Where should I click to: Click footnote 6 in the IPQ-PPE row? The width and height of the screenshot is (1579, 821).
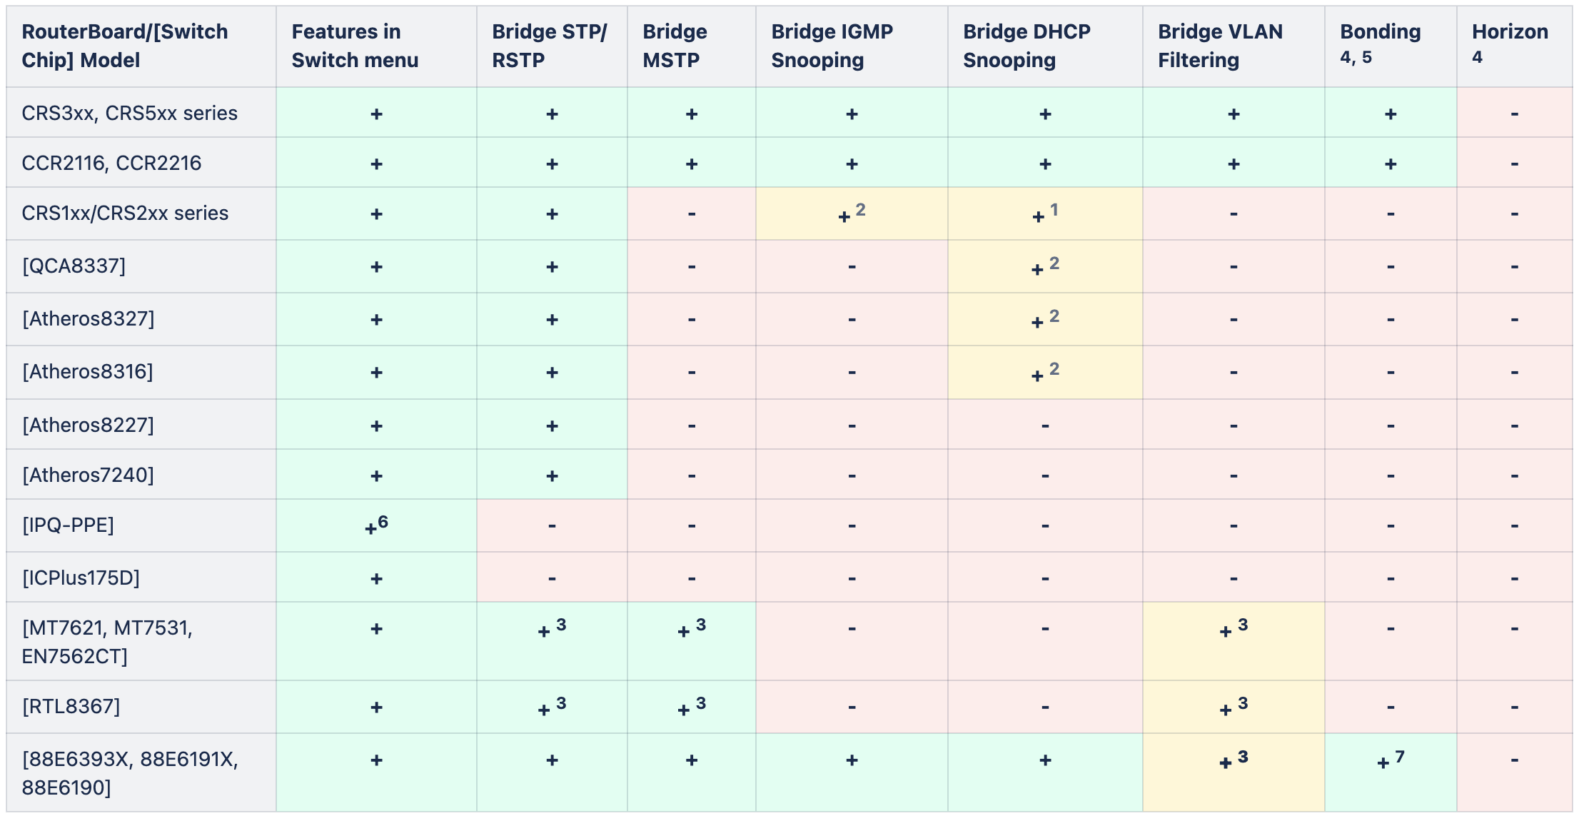pyautogui.click(x=383, y=522)
